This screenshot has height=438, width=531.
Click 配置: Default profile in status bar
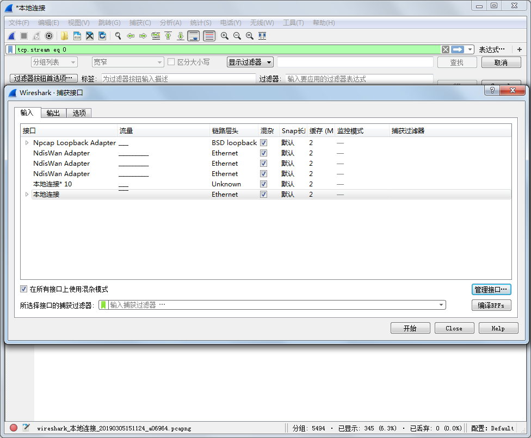click(x=492, y=428)
